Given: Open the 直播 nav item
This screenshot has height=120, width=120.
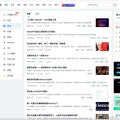Looking at the screenshot, I should tap(25, 5).
